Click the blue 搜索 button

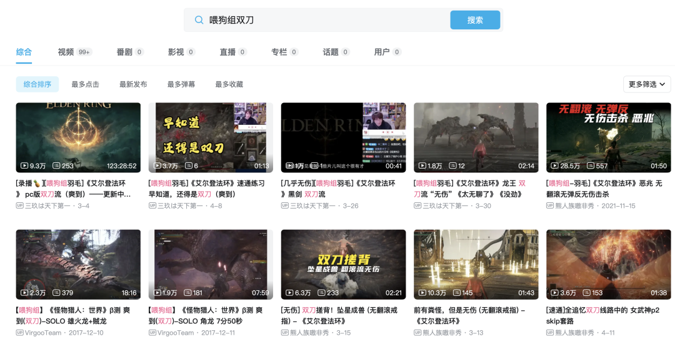pyautogui.click(x=475, y=20)
